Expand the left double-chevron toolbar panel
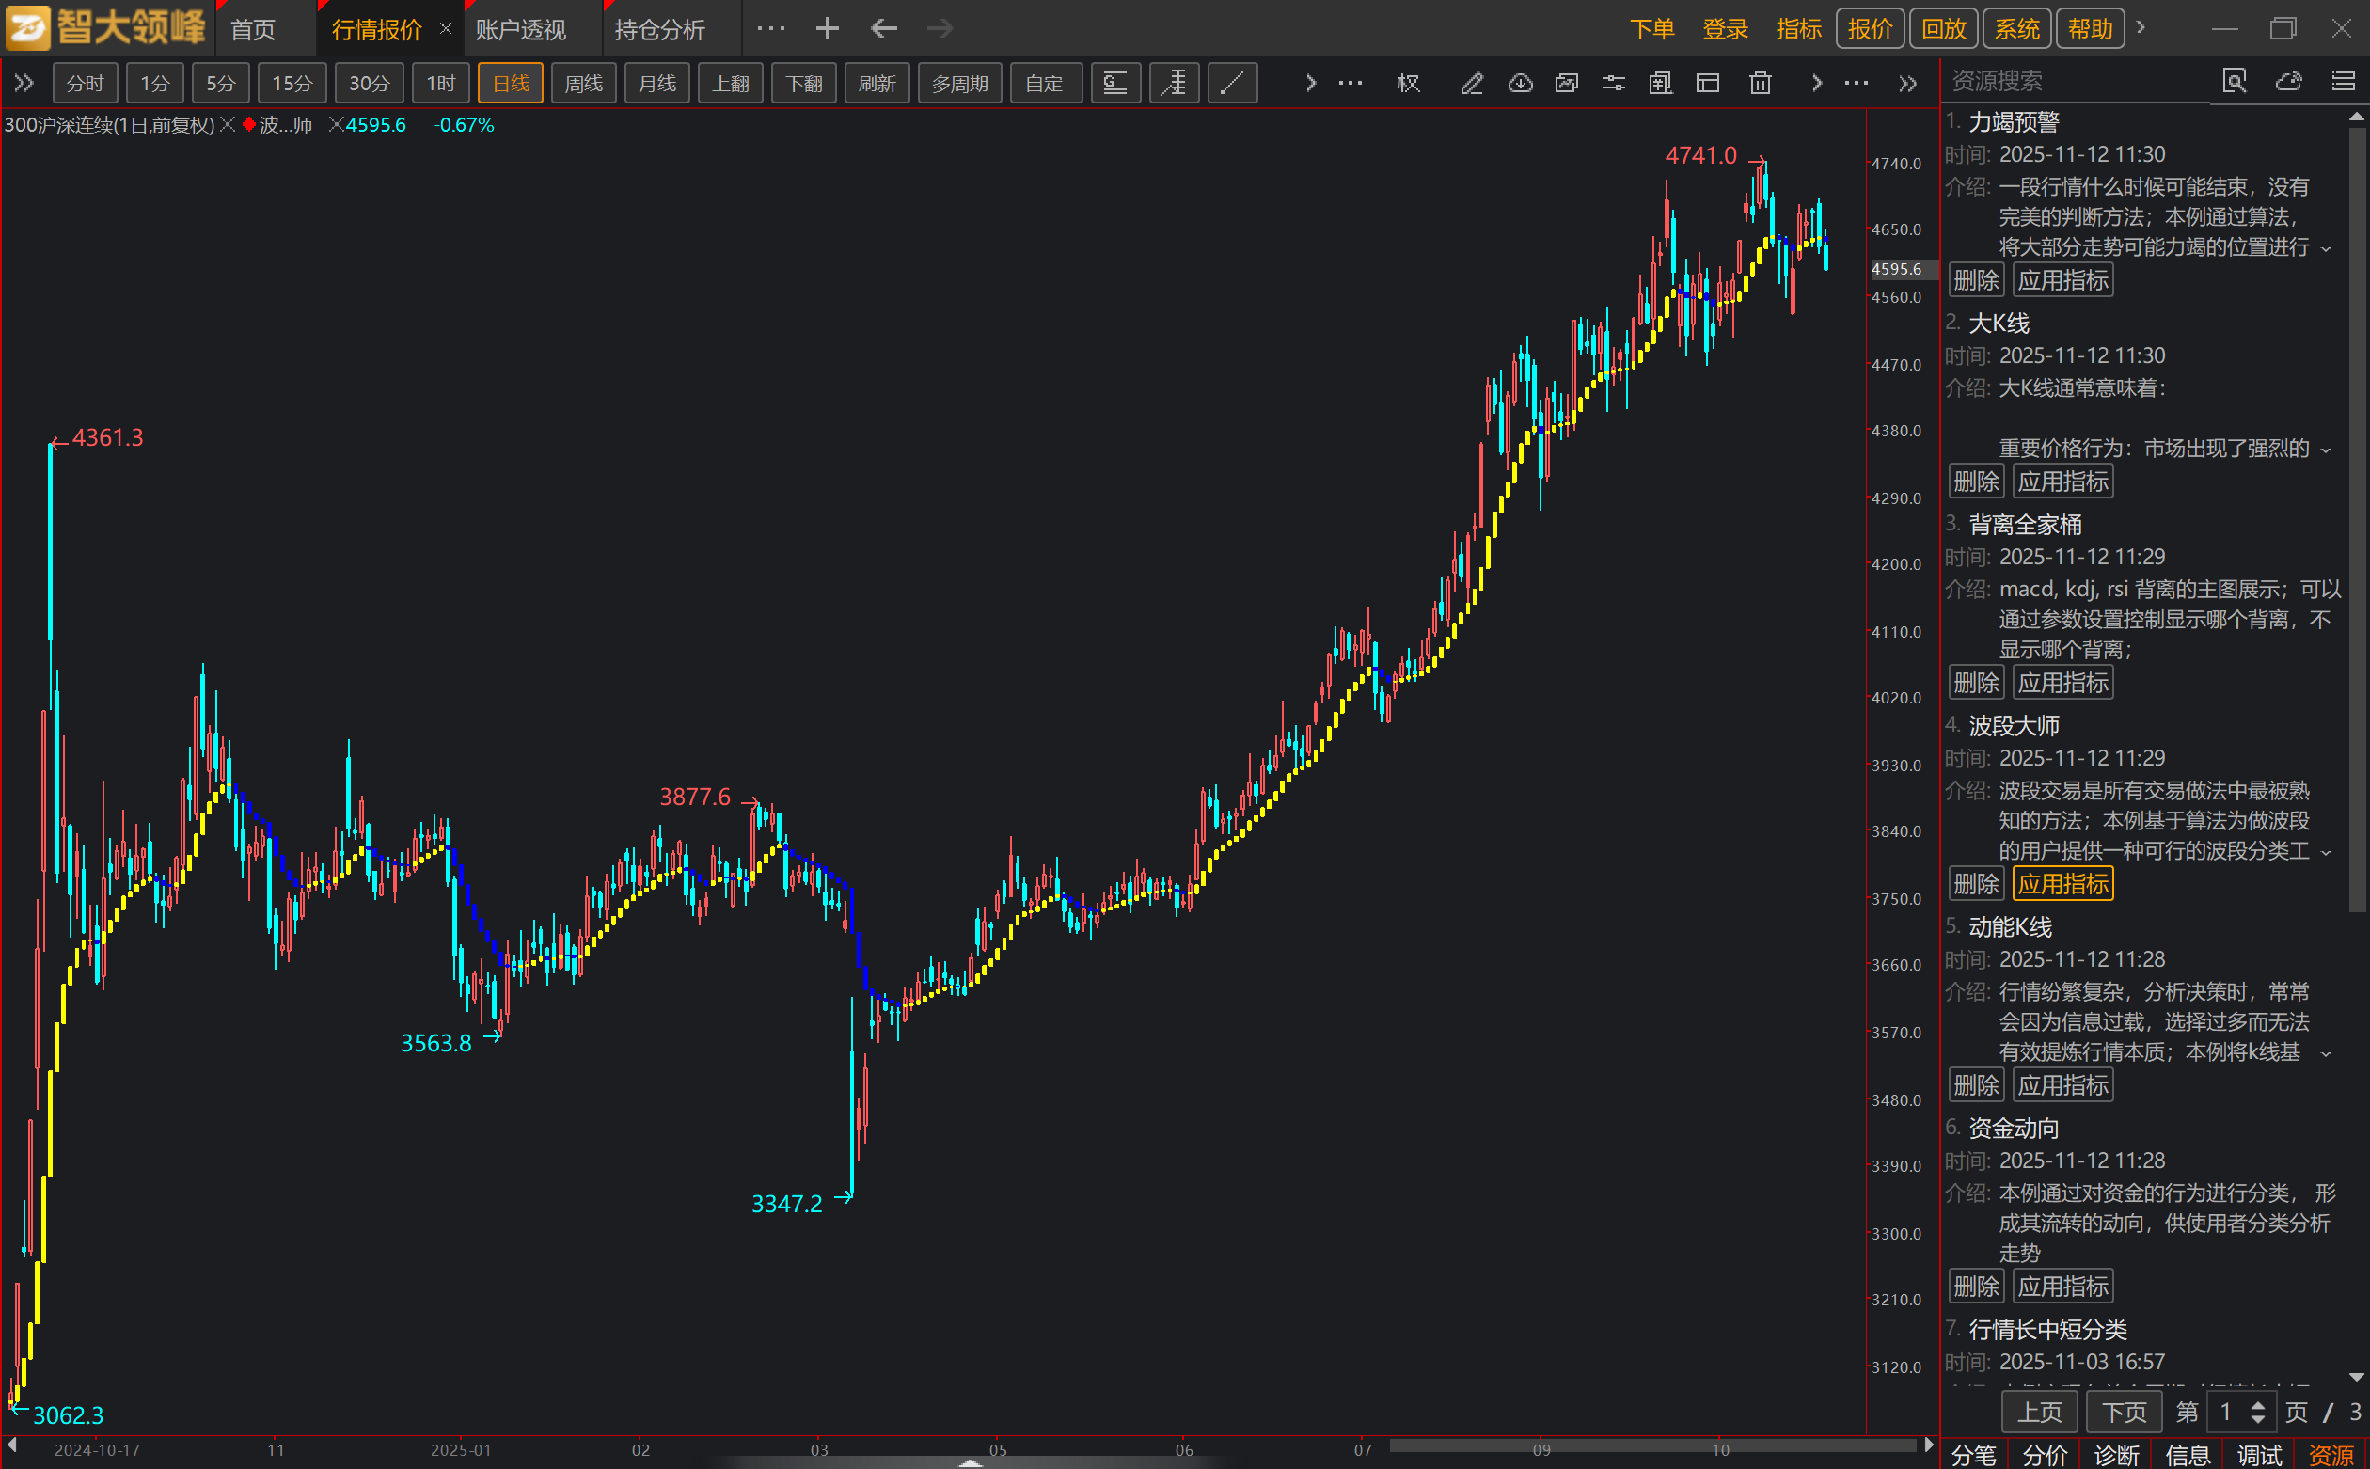 [24, 84]
